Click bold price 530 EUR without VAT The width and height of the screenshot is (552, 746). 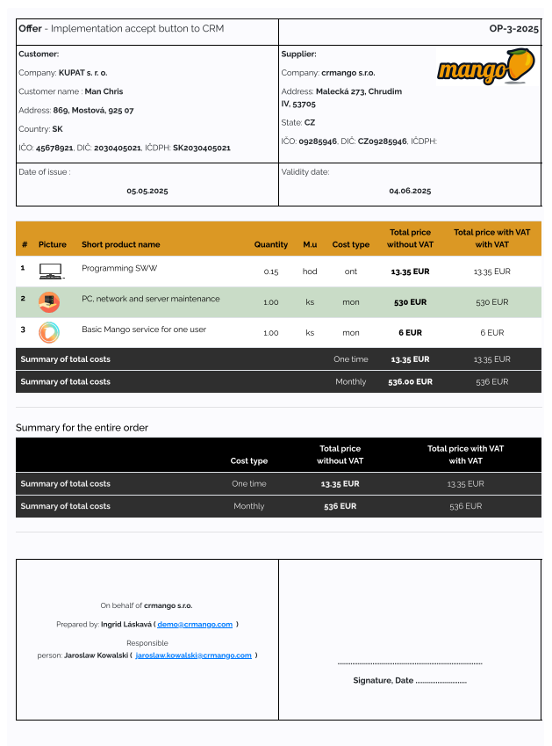pos(410,302)
